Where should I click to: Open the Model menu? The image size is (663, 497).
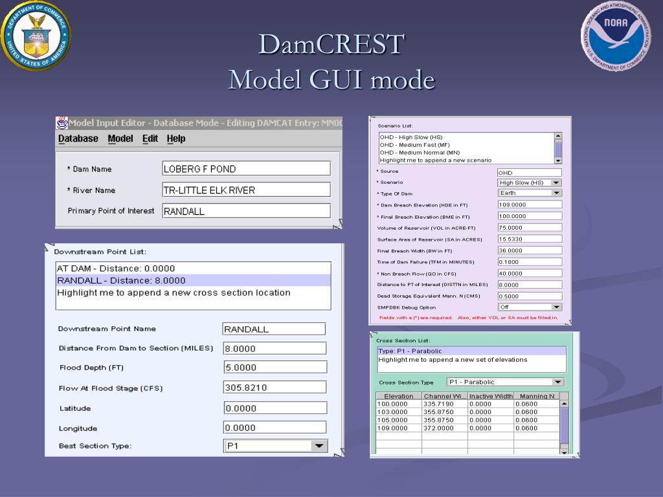point(120,138)
